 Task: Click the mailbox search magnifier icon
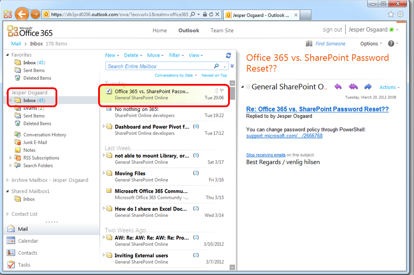pyautogui.click(x=216, y=66)
